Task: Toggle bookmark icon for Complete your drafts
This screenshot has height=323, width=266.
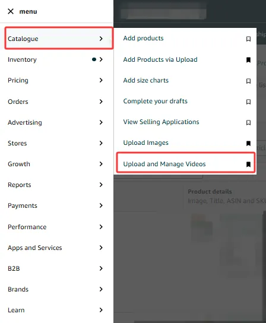Action: click(x=249, y=102)
